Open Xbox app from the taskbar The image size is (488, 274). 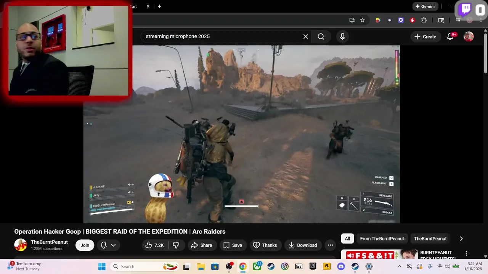257,266
